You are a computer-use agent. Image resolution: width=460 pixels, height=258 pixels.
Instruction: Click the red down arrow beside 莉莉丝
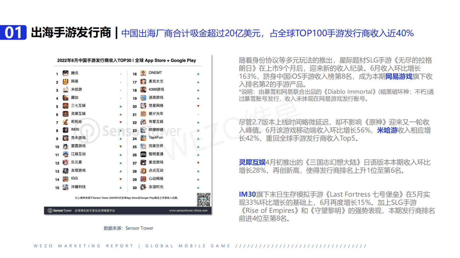tap(121, 122)
